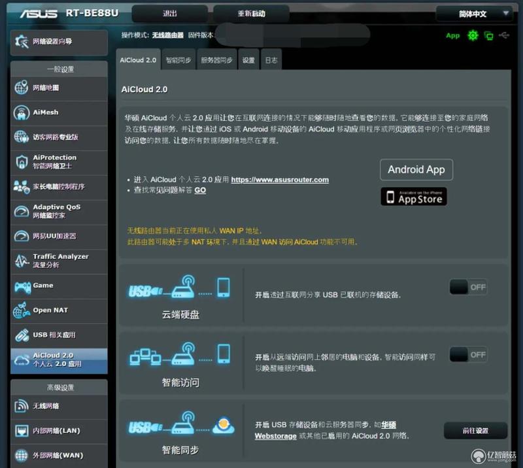Screen dimensions: 523x468
Task: Open LAN settings icon
Action: [21, 431]
